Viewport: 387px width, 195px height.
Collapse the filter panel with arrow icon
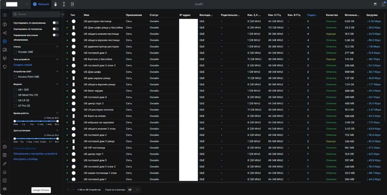(x=62, y=15)
